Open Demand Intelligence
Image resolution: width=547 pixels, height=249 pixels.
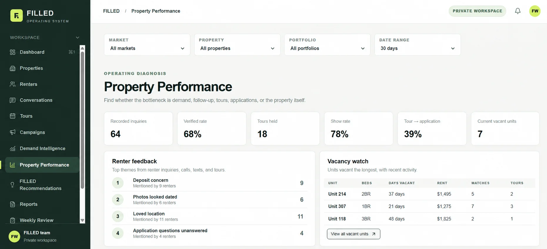click(42, 148)
